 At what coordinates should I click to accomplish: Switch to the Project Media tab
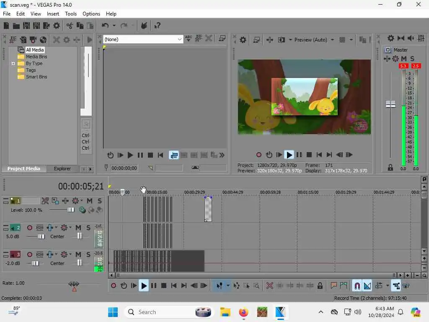(24, 169)
